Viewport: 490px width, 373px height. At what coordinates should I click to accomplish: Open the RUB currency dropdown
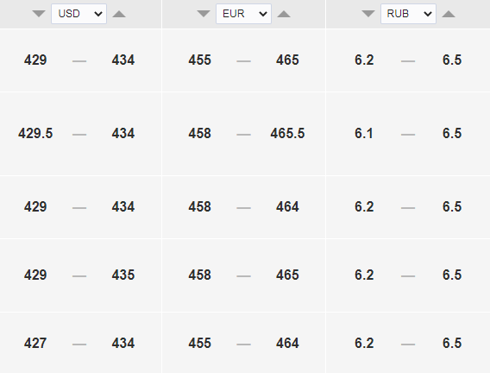tap(408, 14)
